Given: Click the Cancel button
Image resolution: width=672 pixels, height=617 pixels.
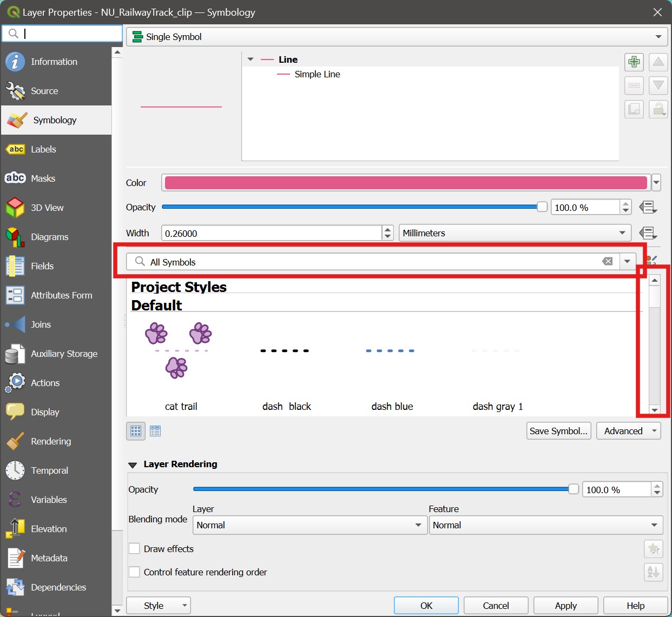Looking at the screenshot, I should pyautogui.click(x=496, y=606).
